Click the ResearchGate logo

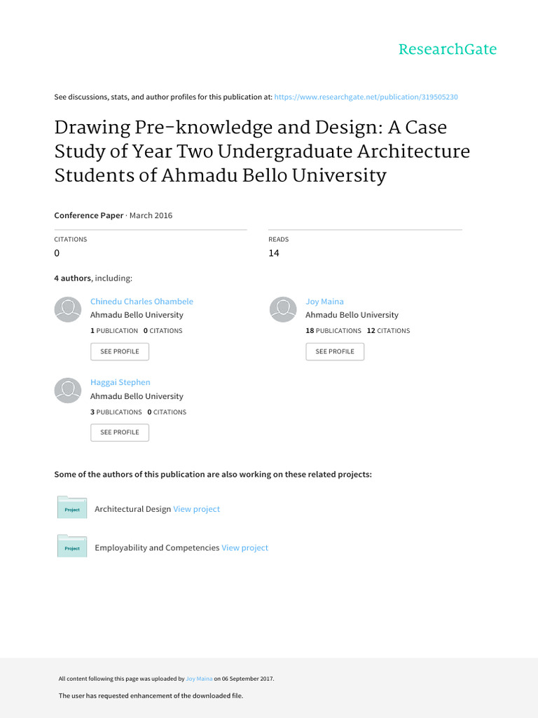[448, 50]
